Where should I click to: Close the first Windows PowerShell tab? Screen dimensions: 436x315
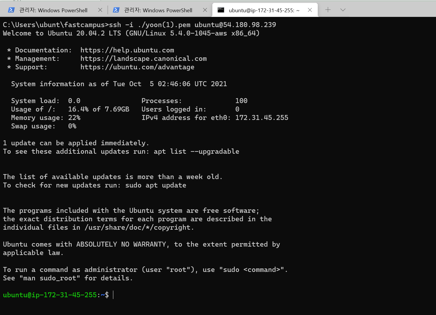[100, 10]
